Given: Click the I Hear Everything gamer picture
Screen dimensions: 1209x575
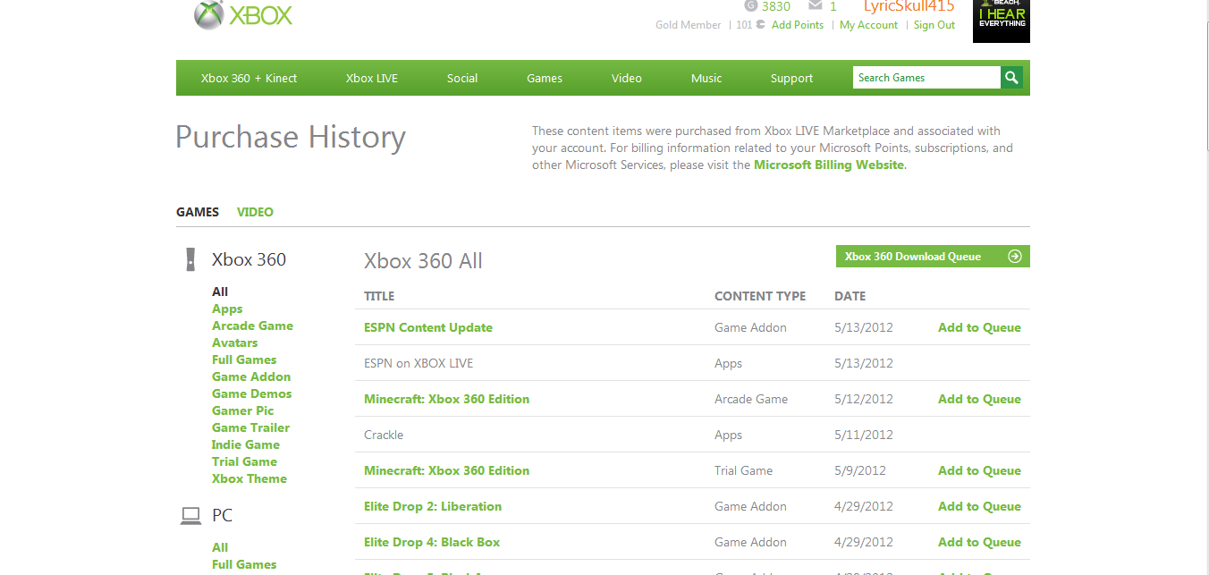Looking at the screenshot, I should click(x=1002, y=21).
